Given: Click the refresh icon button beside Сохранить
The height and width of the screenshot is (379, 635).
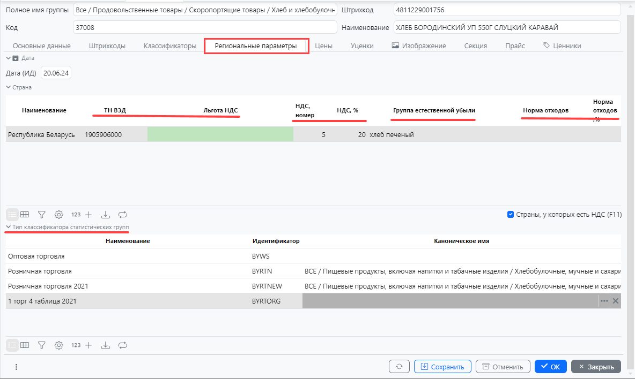Looking at the screenshot, I should click(399, 367).
